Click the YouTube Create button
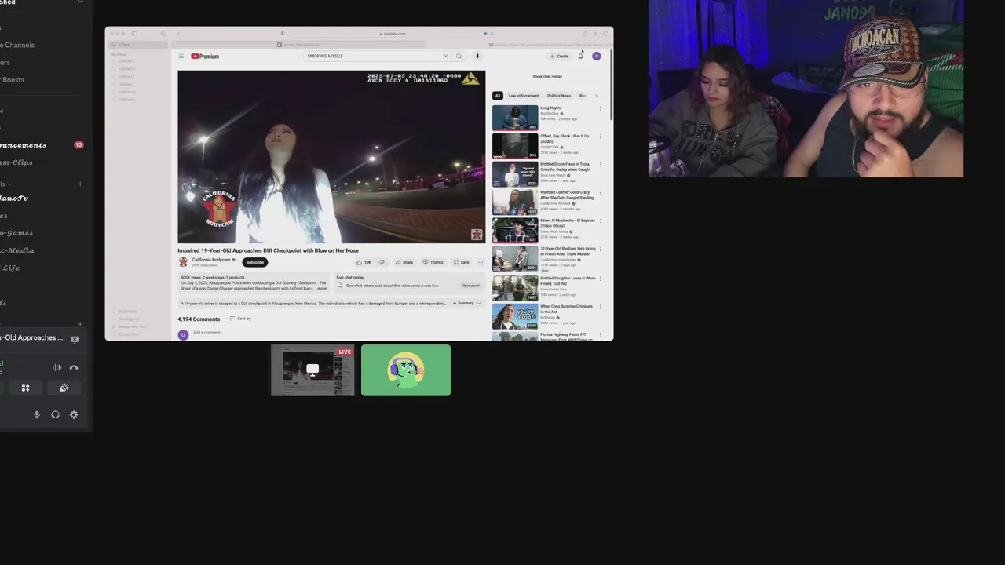The width and height of the screenshot is (1005, 565). (560, 56)
